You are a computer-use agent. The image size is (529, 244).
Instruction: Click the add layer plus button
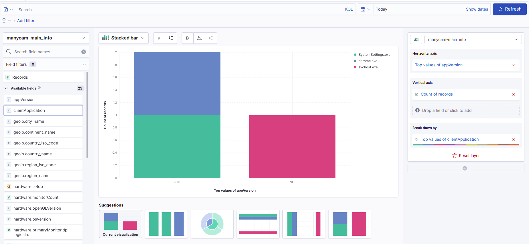click(465, 168)
